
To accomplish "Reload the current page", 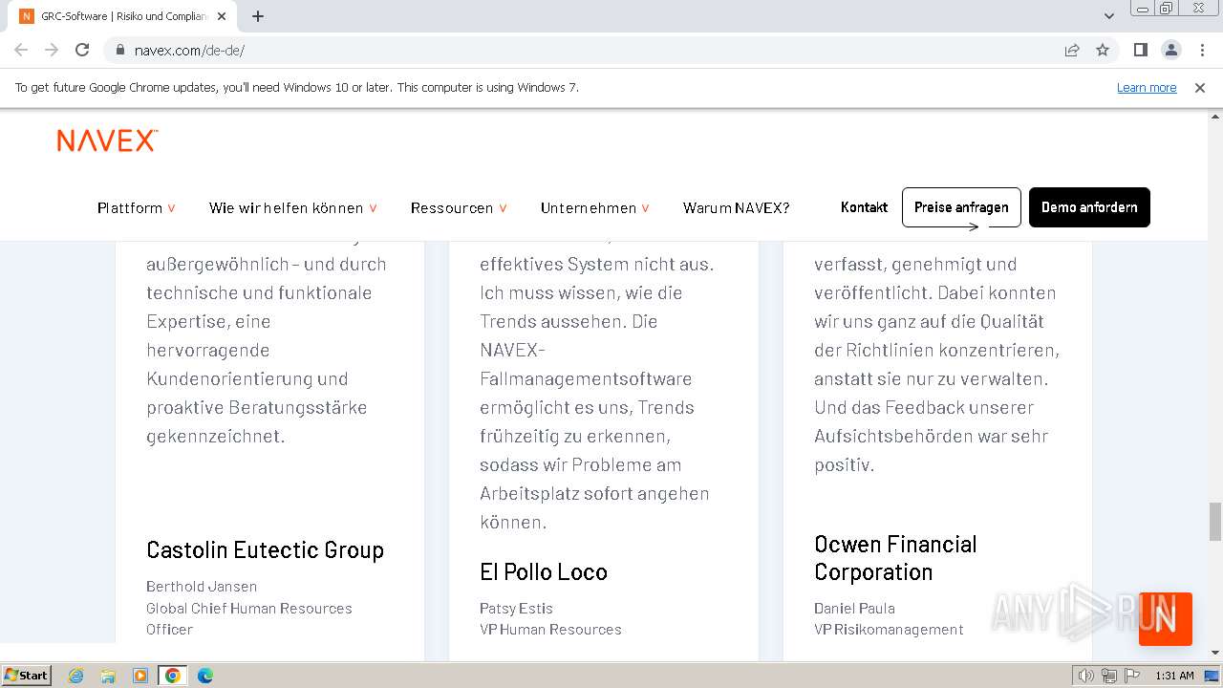I will pyautogui.click(x=82, y=50).
